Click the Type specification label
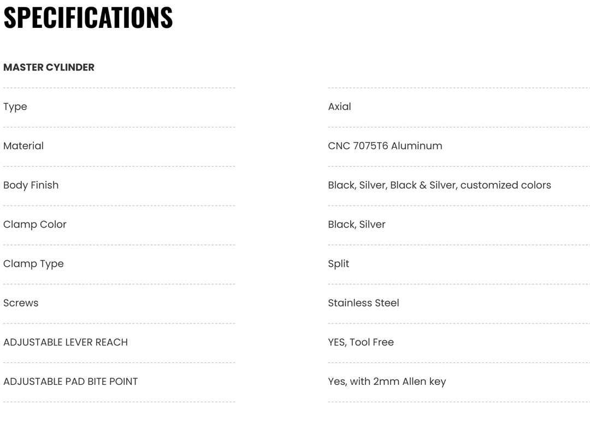 [15, 107]
